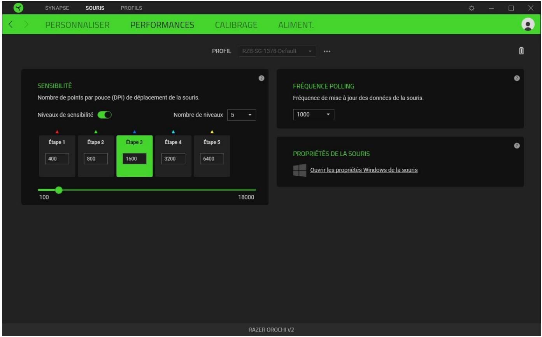Open the Fréquence Polling help icon
542x337 pixels.
517,78
